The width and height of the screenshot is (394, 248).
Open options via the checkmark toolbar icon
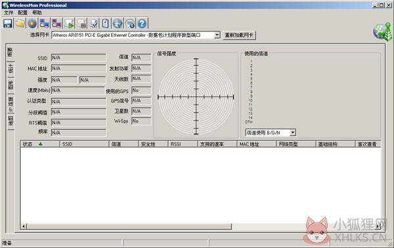click(94, 24)
